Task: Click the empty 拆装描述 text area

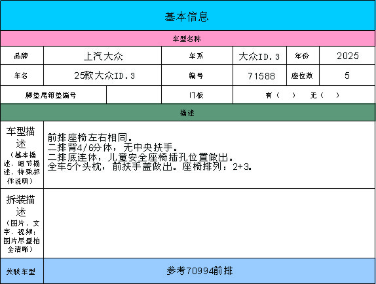Action: pos(210,224)
